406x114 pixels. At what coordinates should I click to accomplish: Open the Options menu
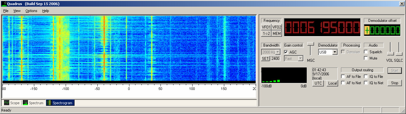pos(31,11)
